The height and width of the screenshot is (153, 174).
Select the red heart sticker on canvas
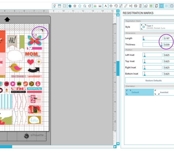click(x=30, y=62)
